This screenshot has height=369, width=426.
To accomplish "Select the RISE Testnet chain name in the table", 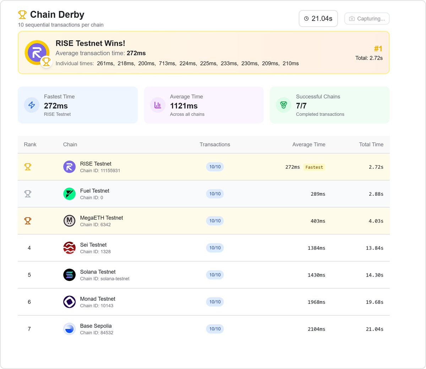I will point(95,164).
